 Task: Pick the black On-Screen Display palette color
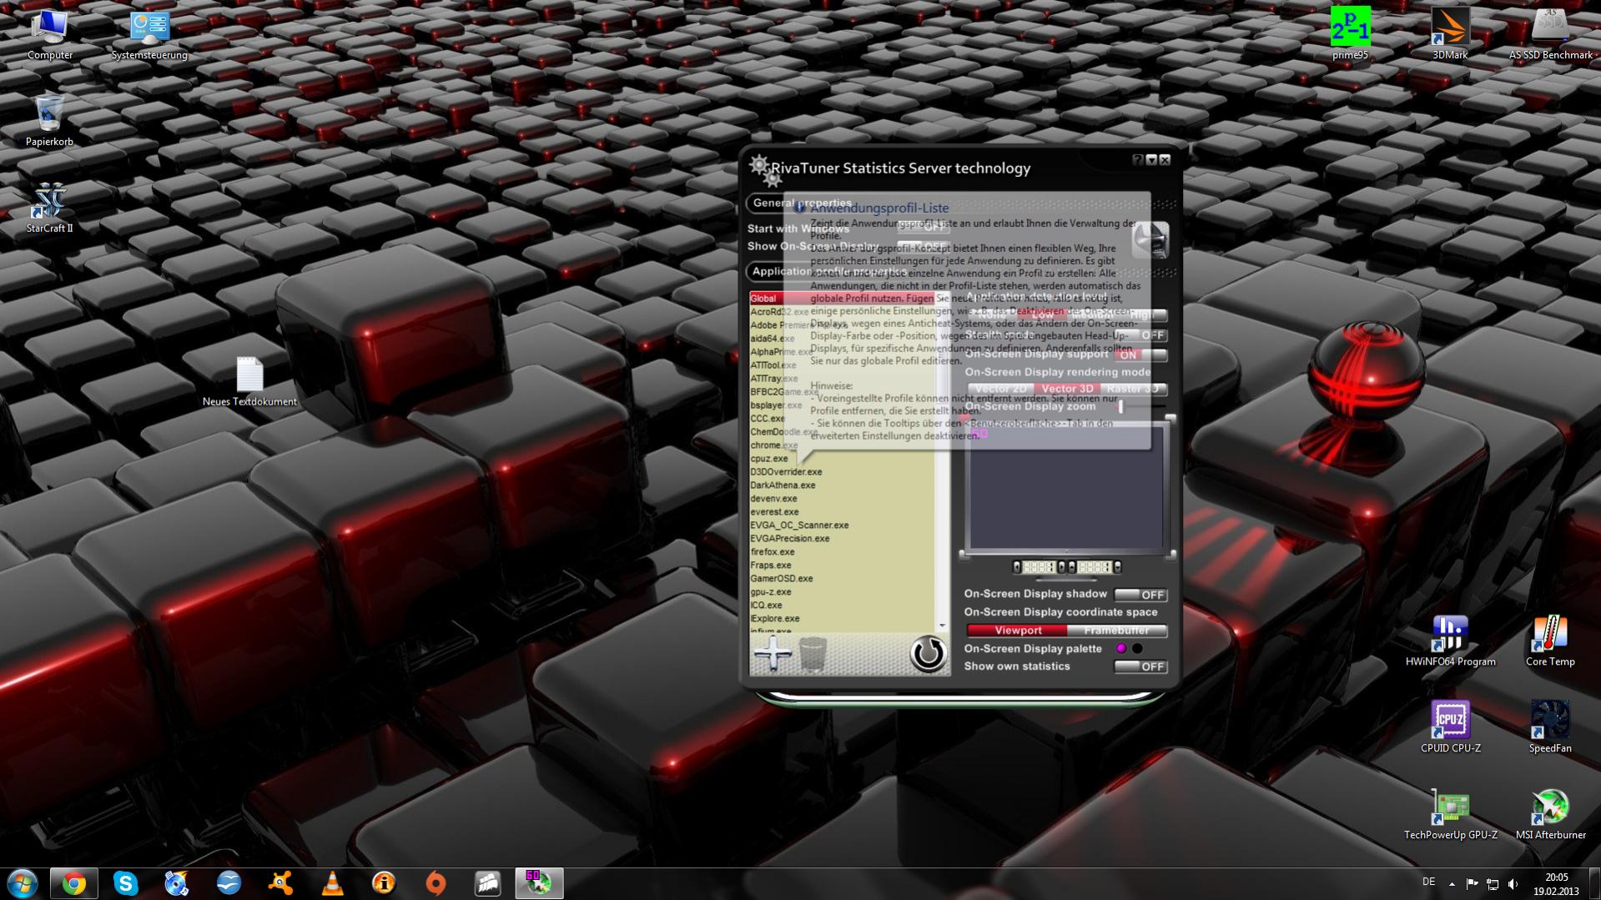(1136, 648)
